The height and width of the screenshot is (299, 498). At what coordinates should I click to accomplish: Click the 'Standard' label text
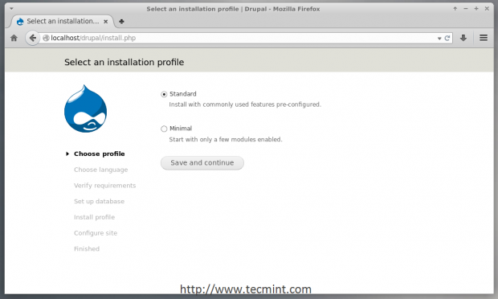click(x=183, y=94)
